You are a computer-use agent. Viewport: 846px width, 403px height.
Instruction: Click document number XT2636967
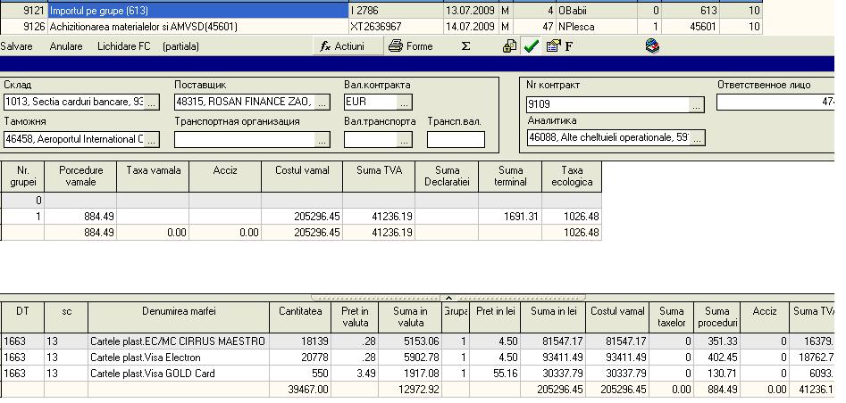[375, 27]
